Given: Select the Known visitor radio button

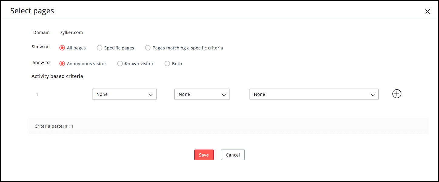Looking at the screenshot, I should pos(120,64).
